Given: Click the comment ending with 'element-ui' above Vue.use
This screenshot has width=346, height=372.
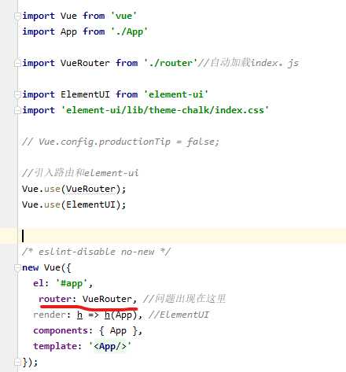Looking at the screenshot, I should (x=80, y=173).
